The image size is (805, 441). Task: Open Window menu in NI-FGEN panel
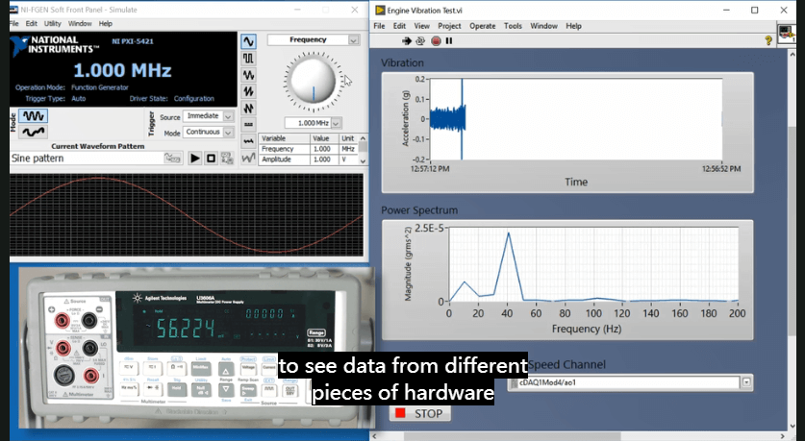pyautogui.click(x=80, y=24)
